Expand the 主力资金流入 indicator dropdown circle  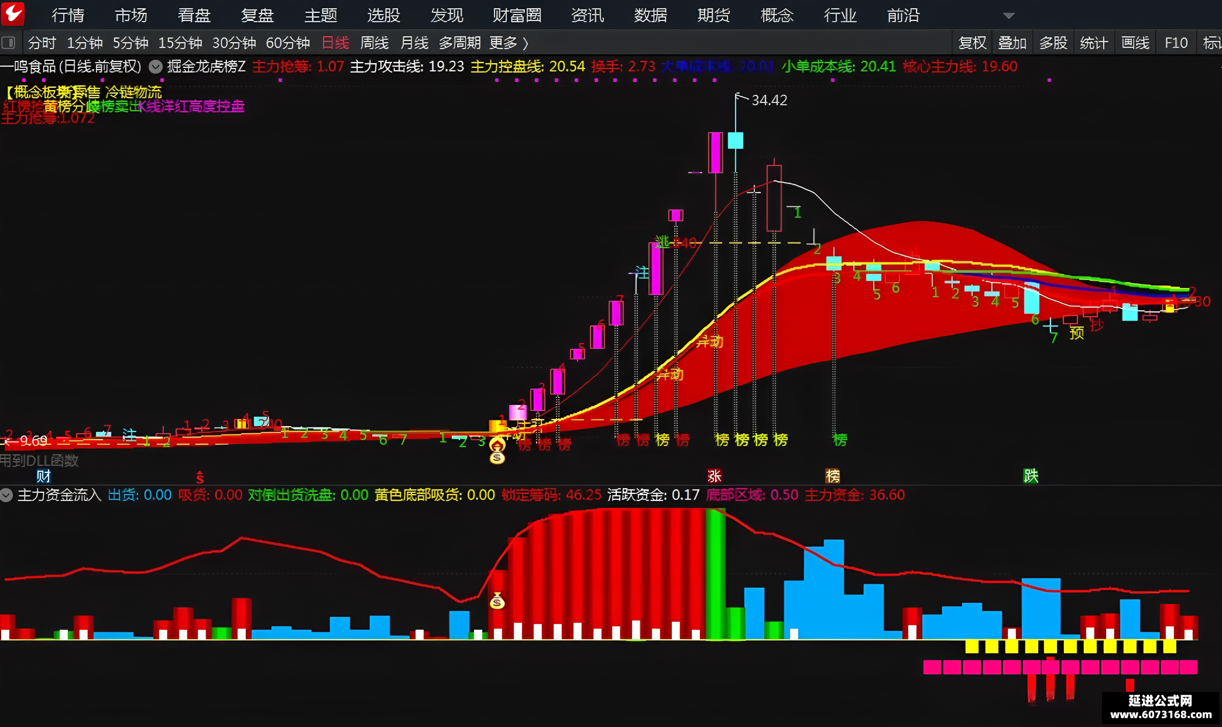click(6, 495)
